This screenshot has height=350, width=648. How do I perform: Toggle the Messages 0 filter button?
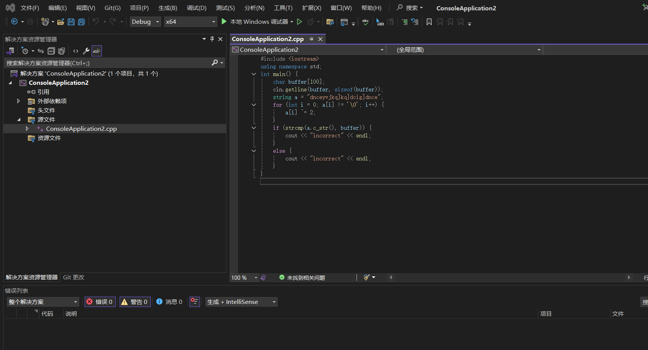[170, 302]
